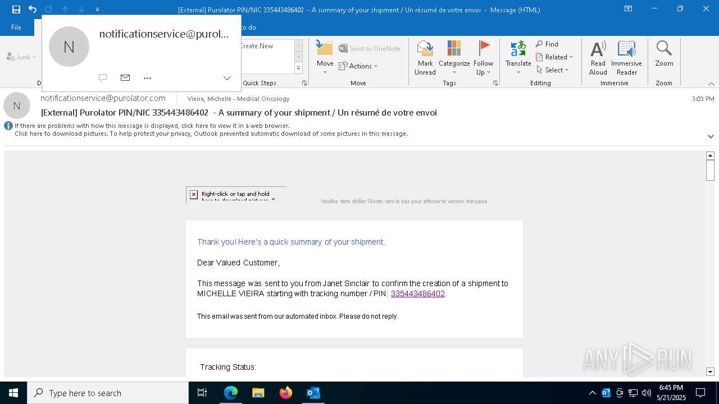
Task: Click the volume icon in the system tray
Action: coord(647,393)
